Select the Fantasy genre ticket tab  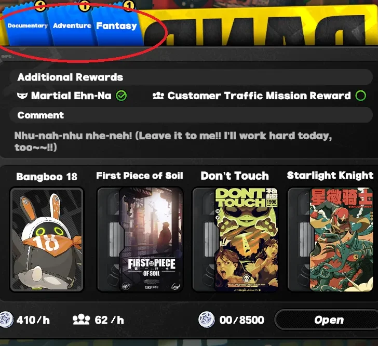point(117,25)
